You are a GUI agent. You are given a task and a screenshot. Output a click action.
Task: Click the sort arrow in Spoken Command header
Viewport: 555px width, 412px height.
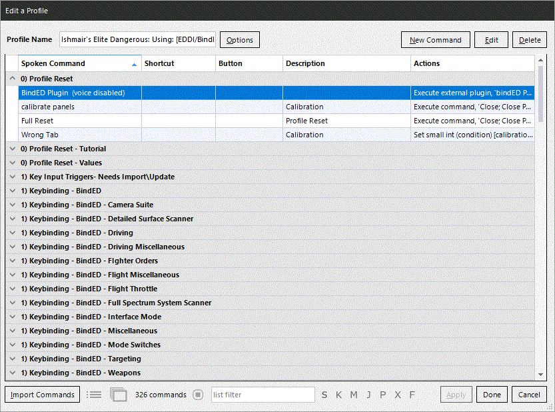(x=134, y=64)
